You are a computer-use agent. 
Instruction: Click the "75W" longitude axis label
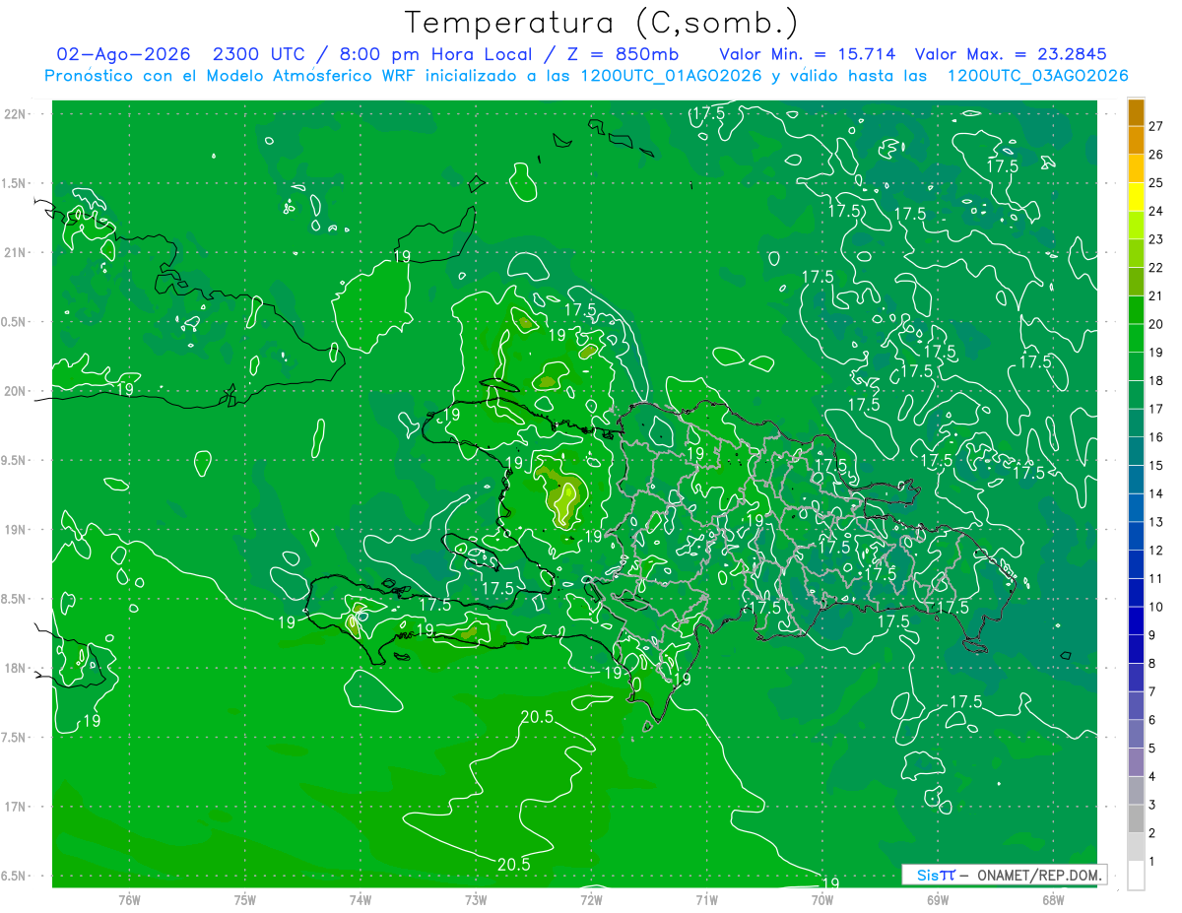tap(244, 898)
